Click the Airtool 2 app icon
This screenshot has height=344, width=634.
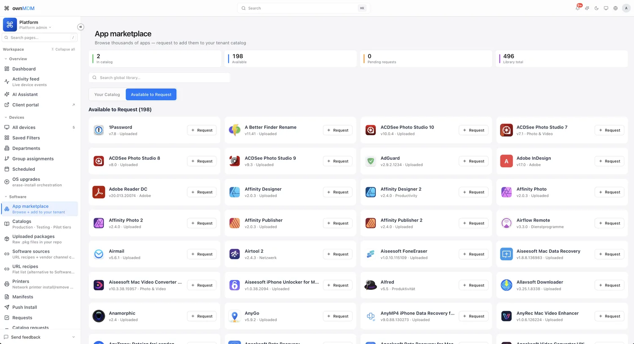(x=235, y=254)
